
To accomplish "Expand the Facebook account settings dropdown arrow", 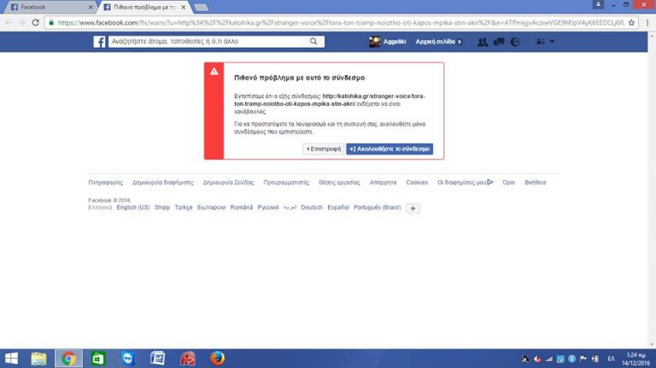I will (553, 41).
